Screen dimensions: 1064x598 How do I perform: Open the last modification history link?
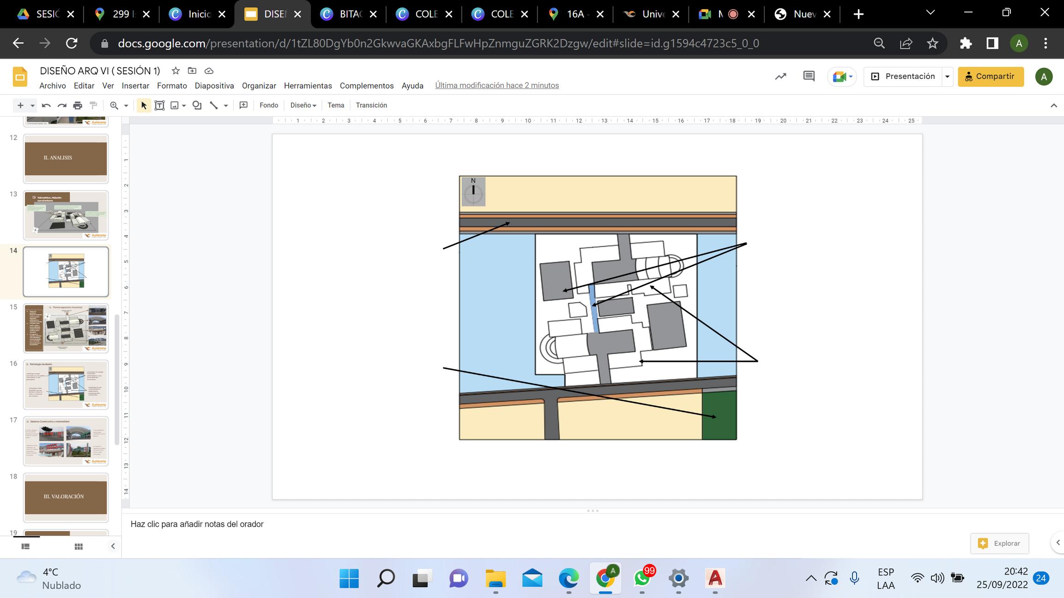tap(496, 85)
